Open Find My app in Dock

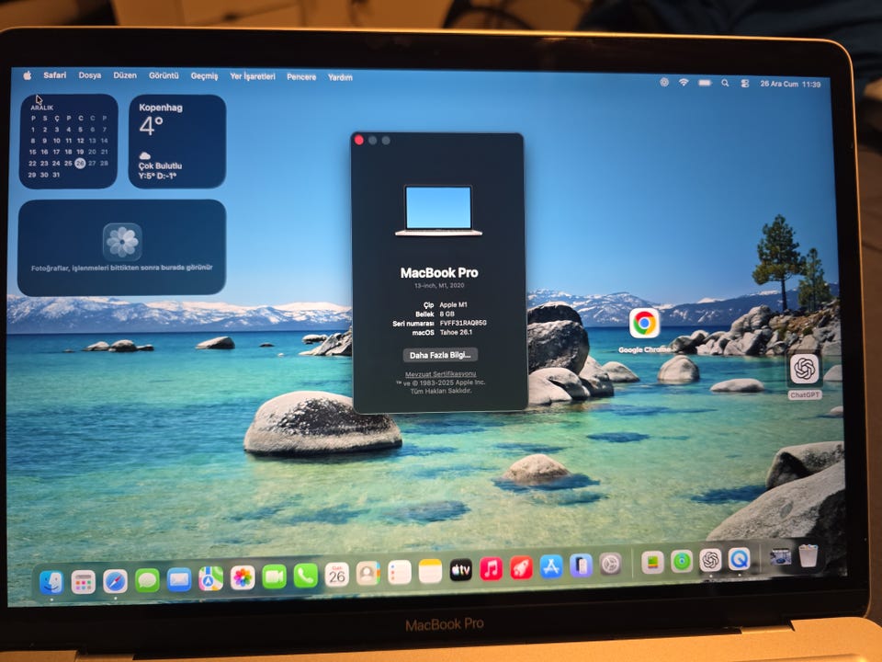click(x=682, y=562)
